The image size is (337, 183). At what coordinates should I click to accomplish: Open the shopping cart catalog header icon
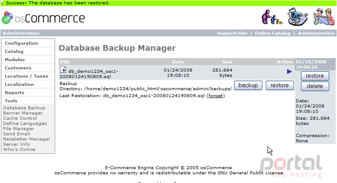(x=297, y=17)
